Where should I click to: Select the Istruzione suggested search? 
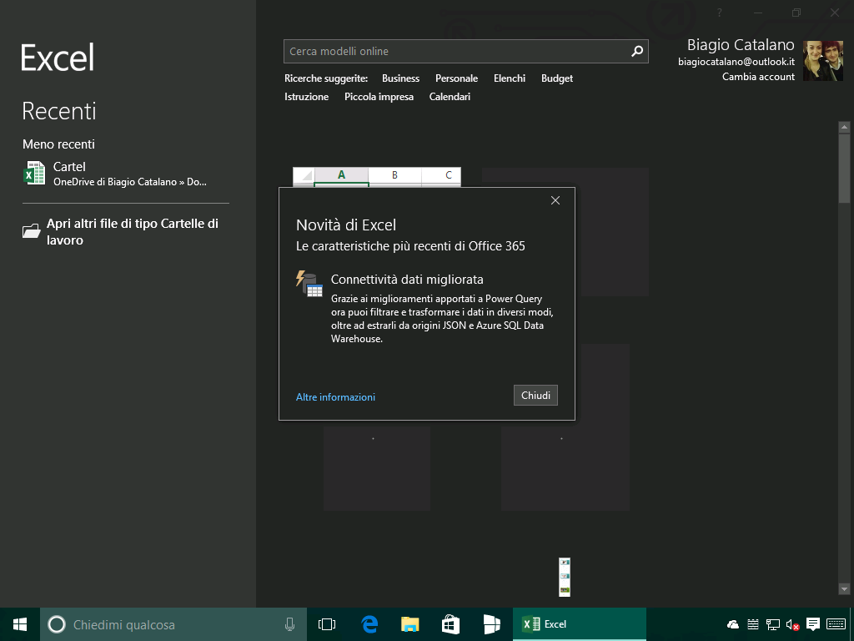pos(307,97)
